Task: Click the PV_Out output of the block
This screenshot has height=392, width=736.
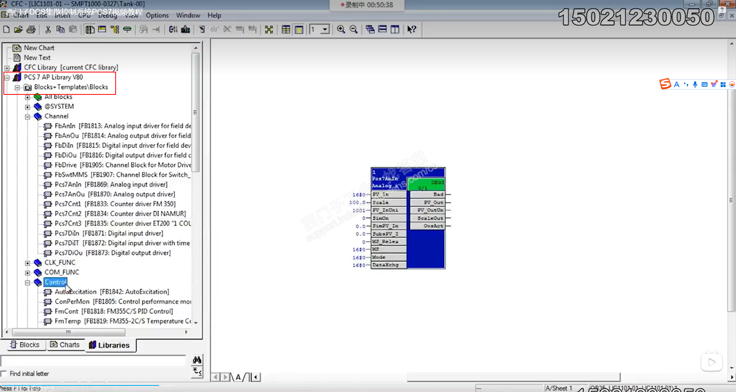Action: pyautogui.click(x=427, y=202)
